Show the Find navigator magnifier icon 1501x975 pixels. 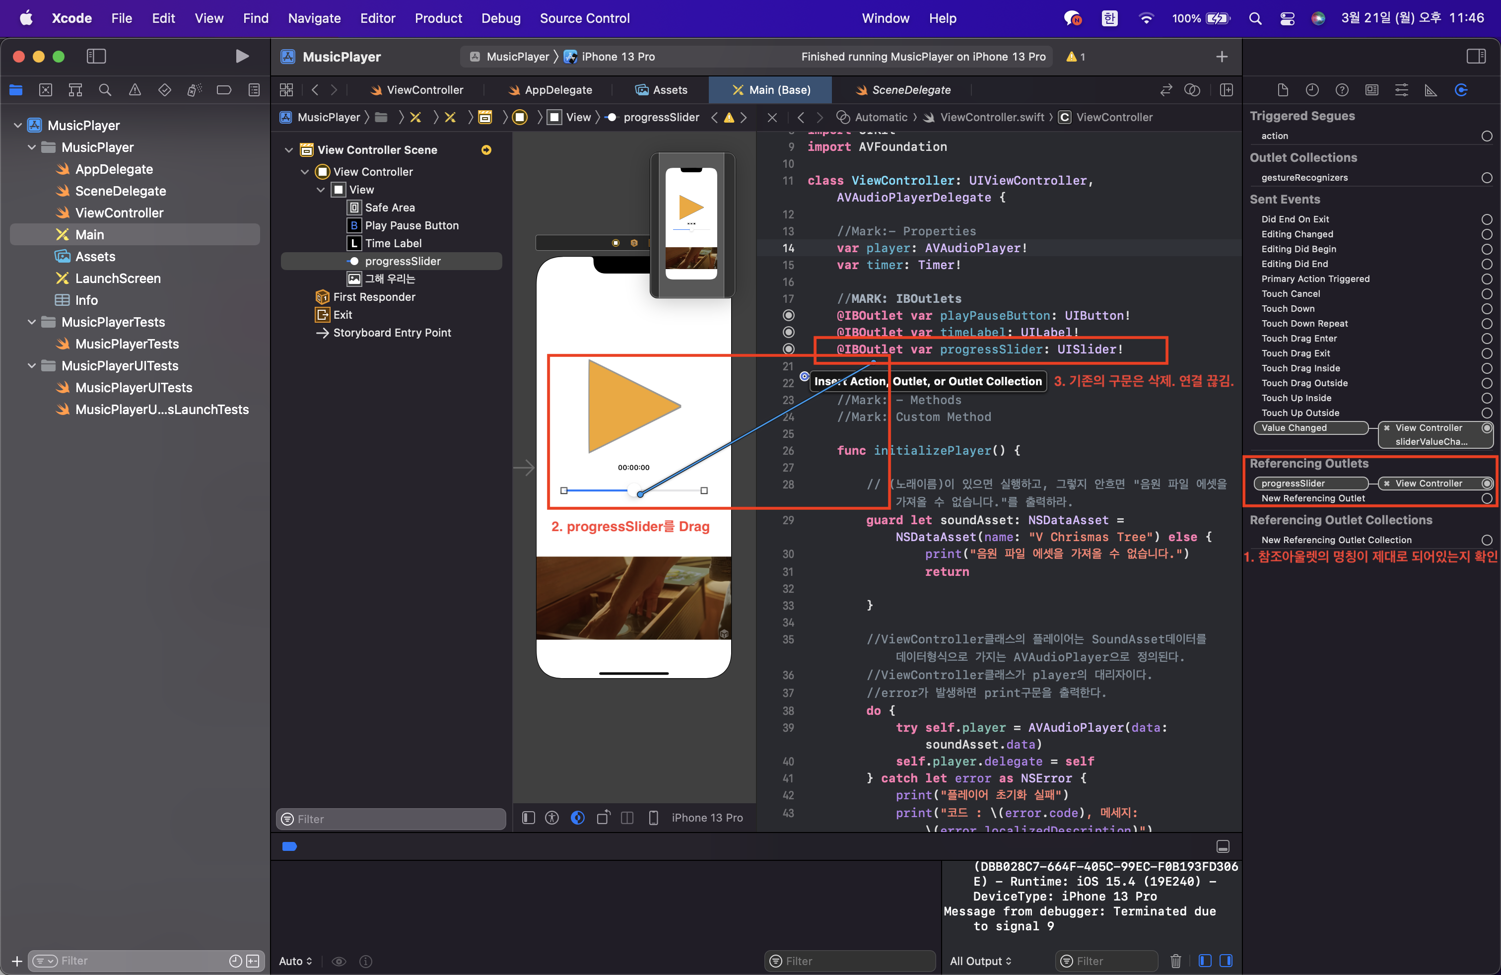click(x=105, y=90)
